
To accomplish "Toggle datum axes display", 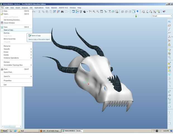I will 147,12.
